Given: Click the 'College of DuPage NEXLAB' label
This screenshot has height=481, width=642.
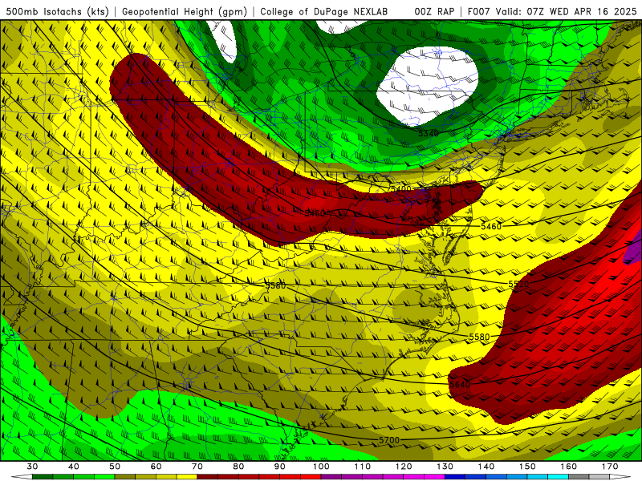Looking at the screenshot, I should (x=324, y=11).
